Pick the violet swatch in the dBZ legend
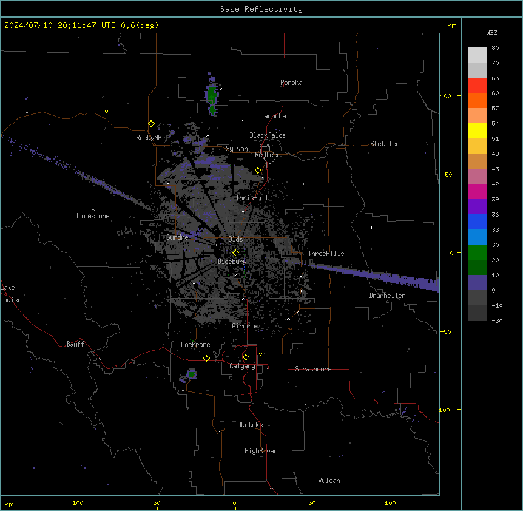The width and height of the screenshot is (523, 511). tap(477, 207)
